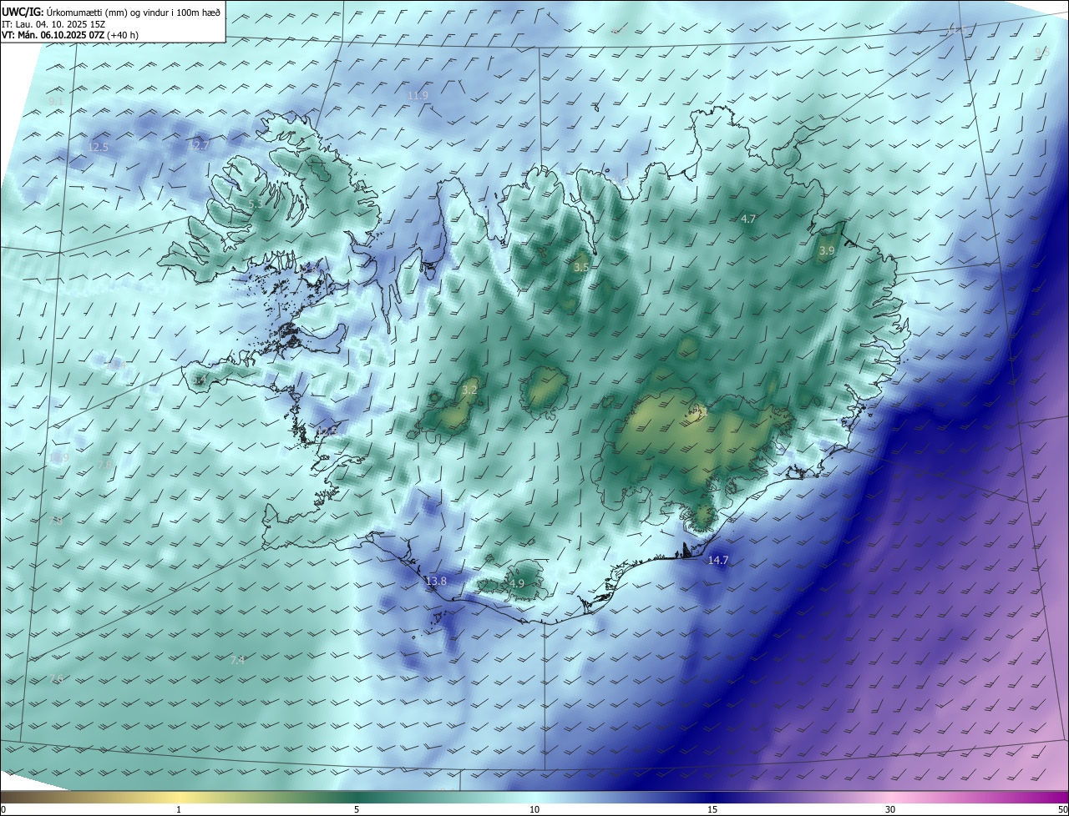
Task: Click the map title "Úrkomumætti (mm) og vindur í 100m hæð"
Action: [x=134, y=13]
